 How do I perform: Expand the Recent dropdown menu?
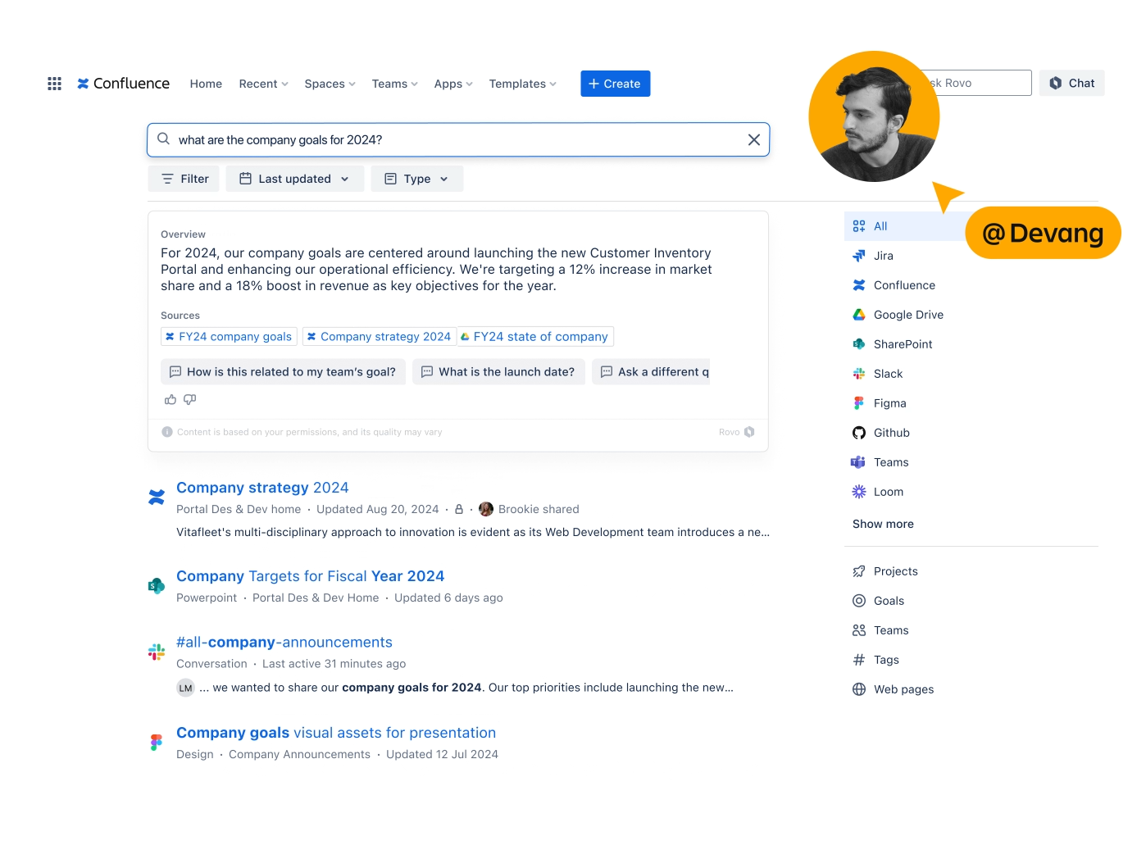[264, 84]
